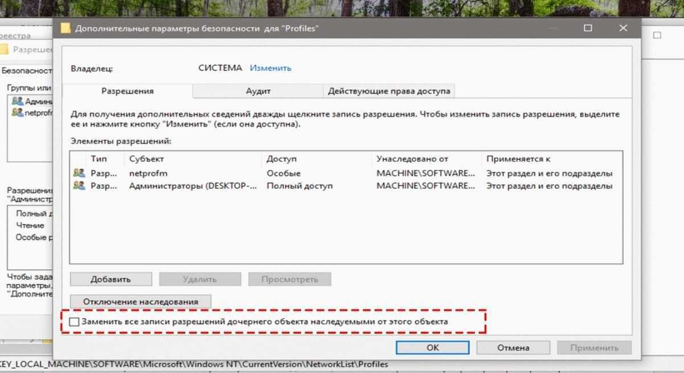The image size is (684, 373).
Task: Maximize the advanced security settings dialog
Action: 588,28
